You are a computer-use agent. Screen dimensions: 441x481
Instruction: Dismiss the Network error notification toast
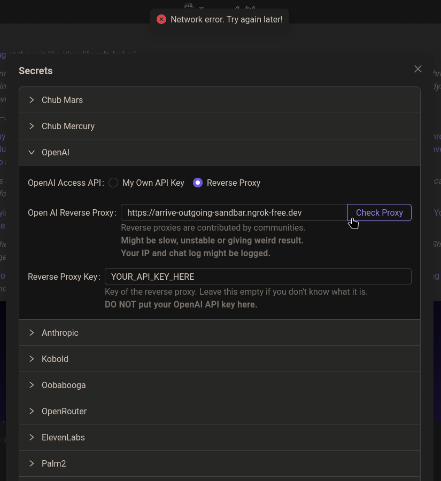click(x=220, y=19)
